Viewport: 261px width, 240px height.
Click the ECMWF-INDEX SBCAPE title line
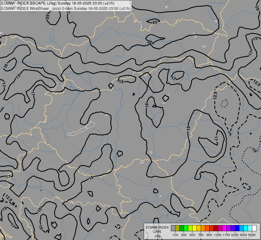coord(58,3)
